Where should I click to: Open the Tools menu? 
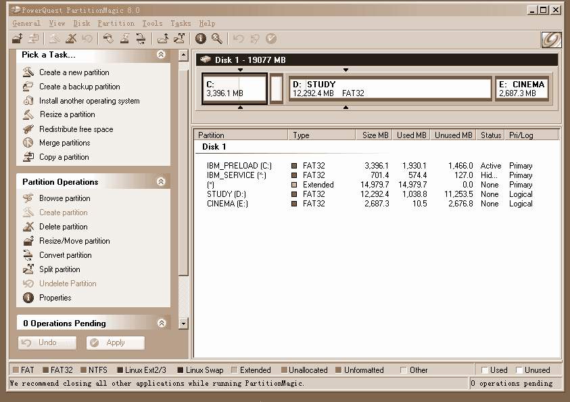point(152,23)
